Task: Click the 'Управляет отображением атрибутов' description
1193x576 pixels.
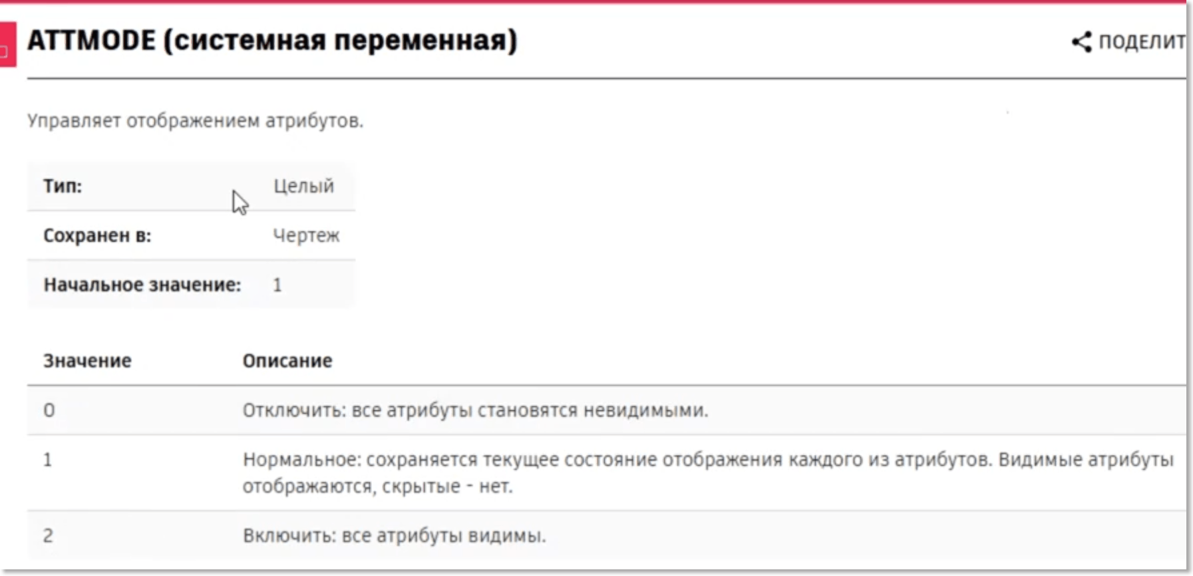Action: [x=195, y=121]
